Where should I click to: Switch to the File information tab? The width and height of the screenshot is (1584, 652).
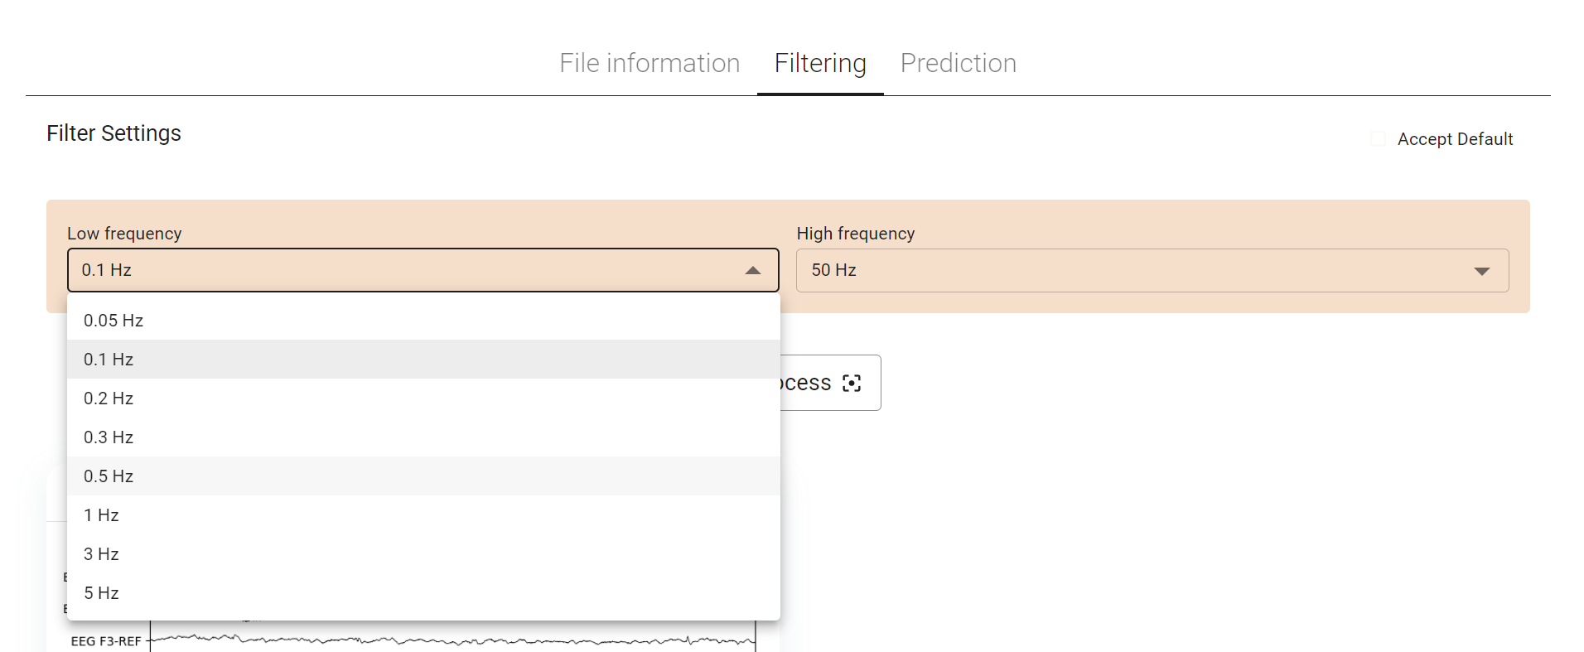650,63
